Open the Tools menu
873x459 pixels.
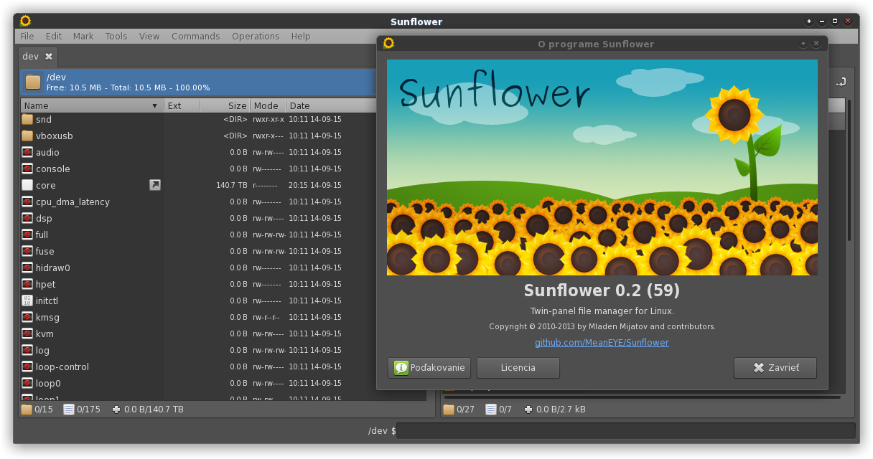point(116,36)
